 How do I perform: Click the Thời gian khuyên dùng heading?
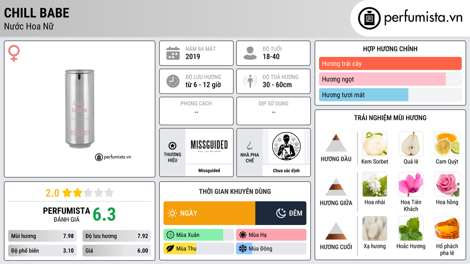(x=235, y=191)
